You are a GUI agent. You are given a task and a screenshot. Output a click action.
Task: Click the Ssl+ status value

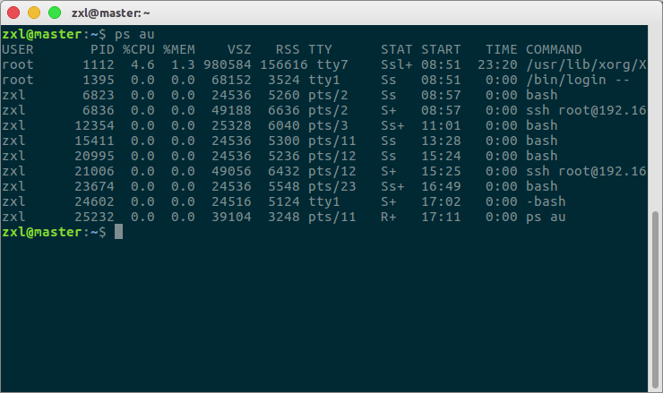point(397,64)
